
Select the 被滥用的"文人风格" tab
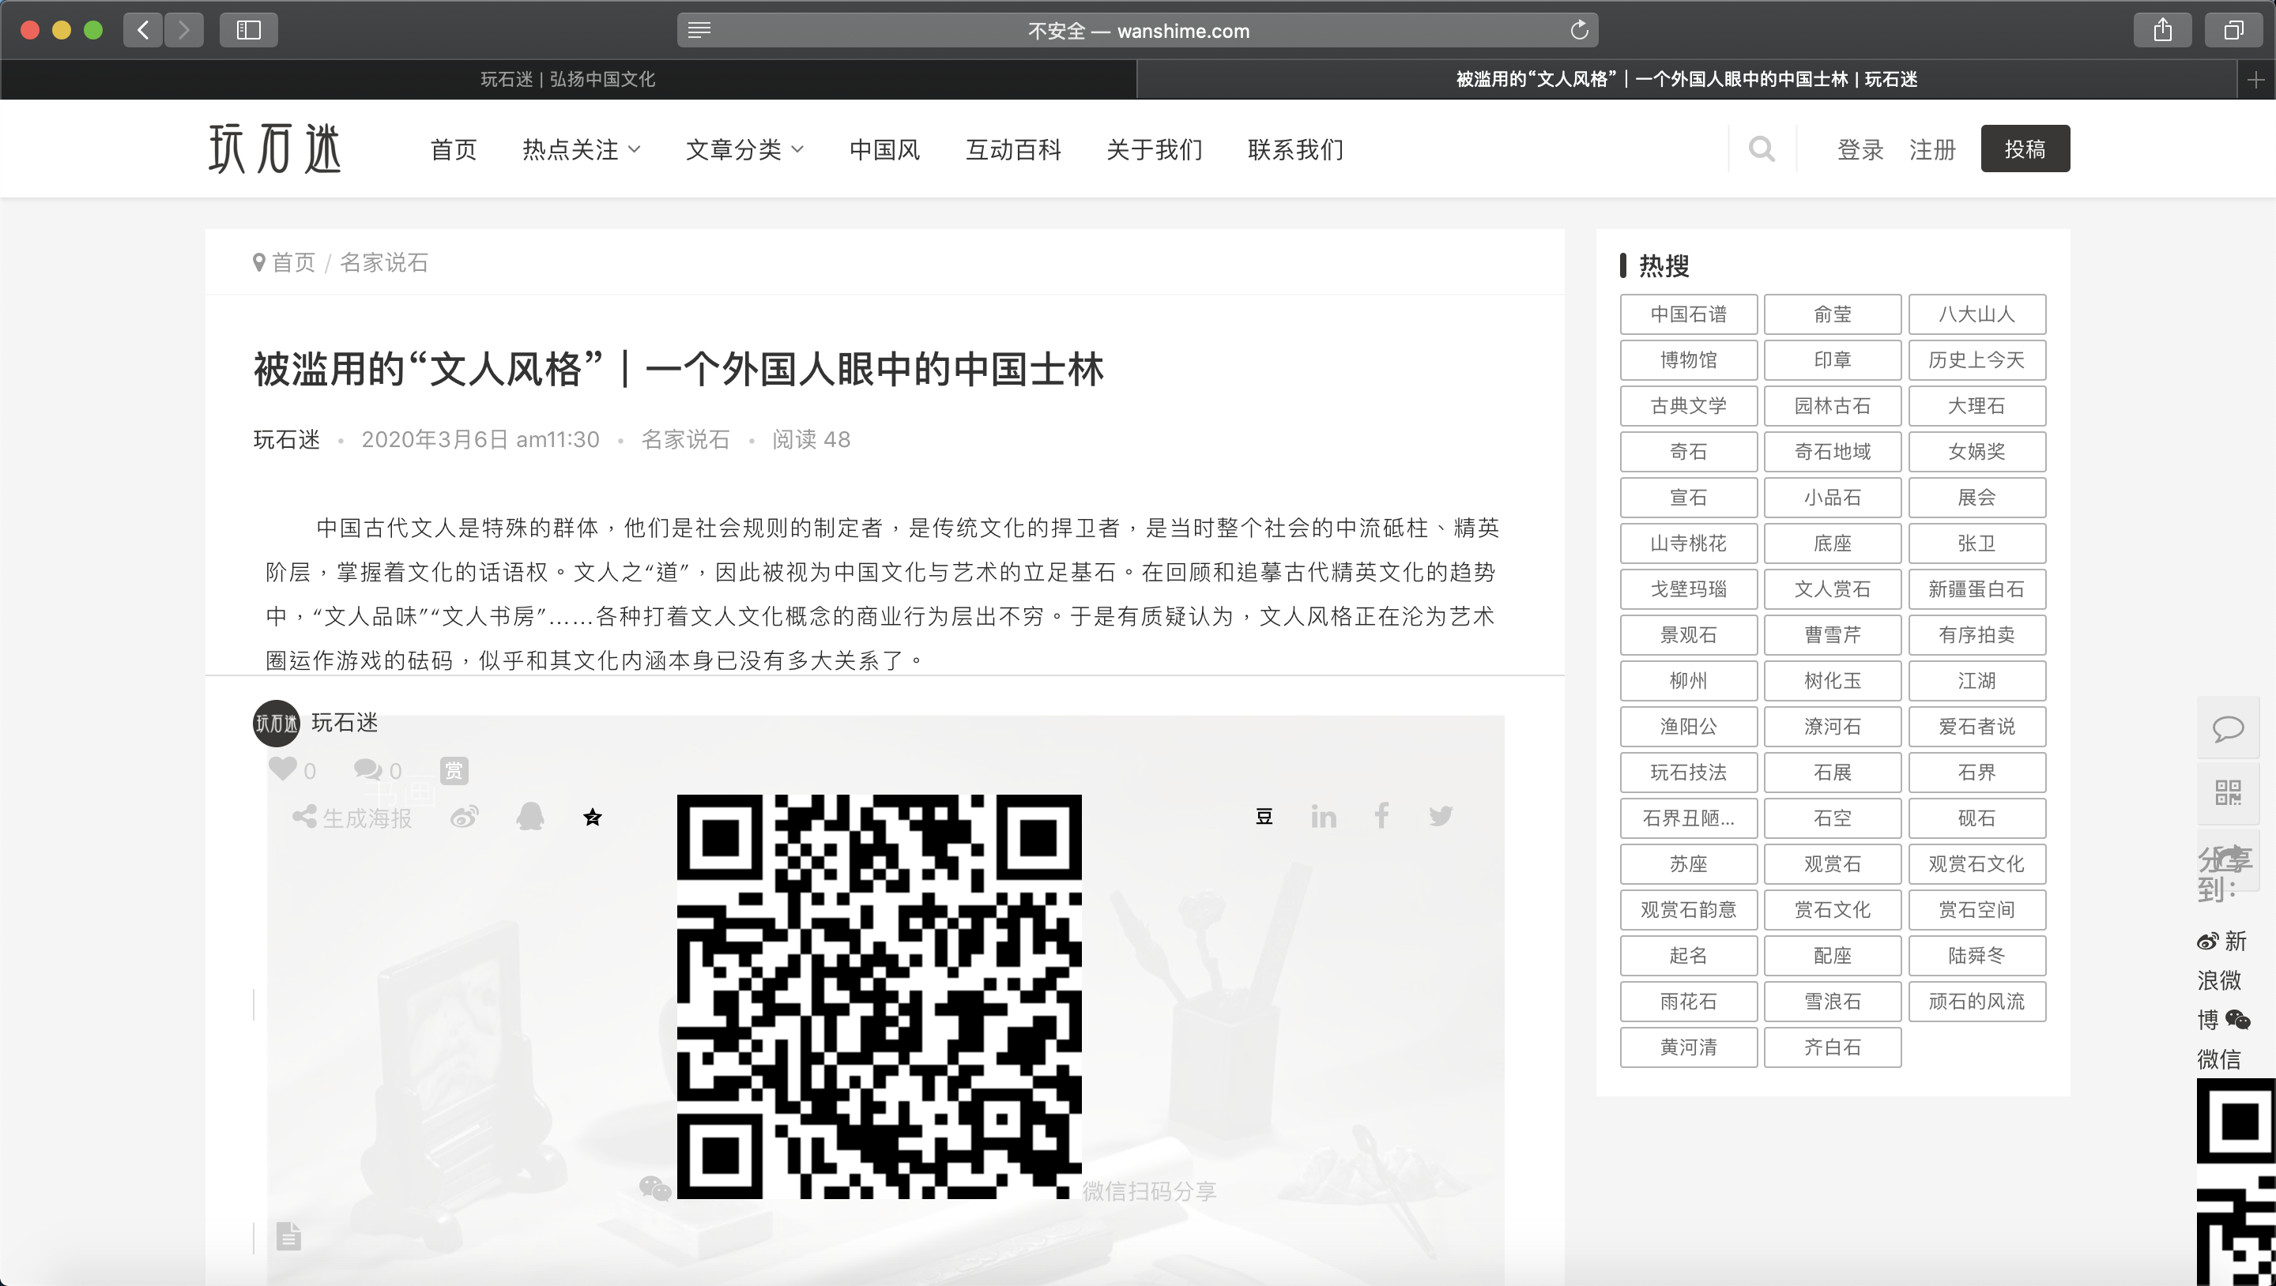pyautogui.click(x=1686, y=80)
